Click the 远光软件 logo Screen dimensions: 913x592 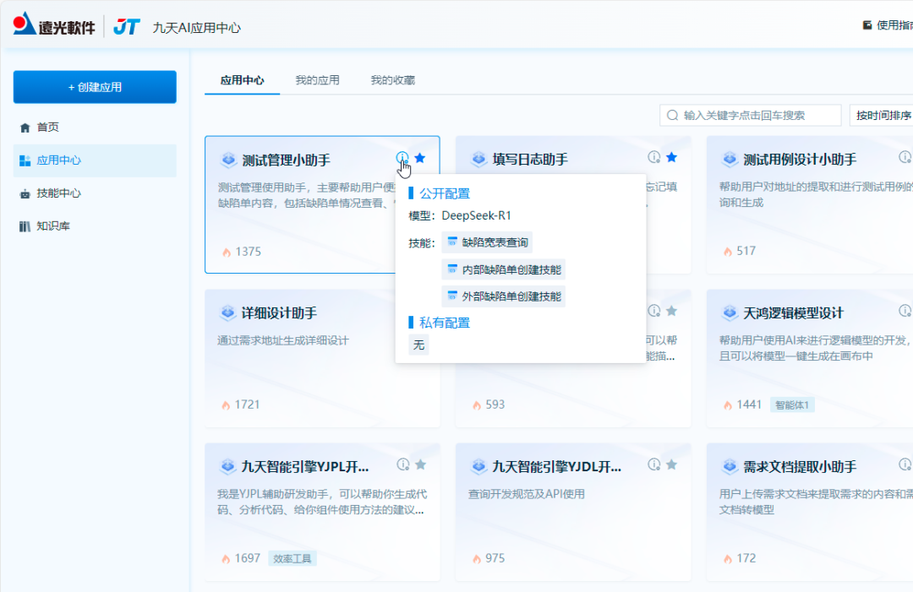pyautogui.click(x=54, y=25)
